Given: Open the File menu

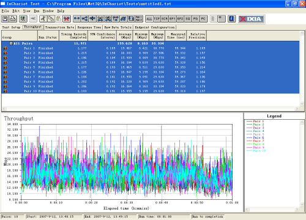Looking at the screenshot, I should point(5,11).
